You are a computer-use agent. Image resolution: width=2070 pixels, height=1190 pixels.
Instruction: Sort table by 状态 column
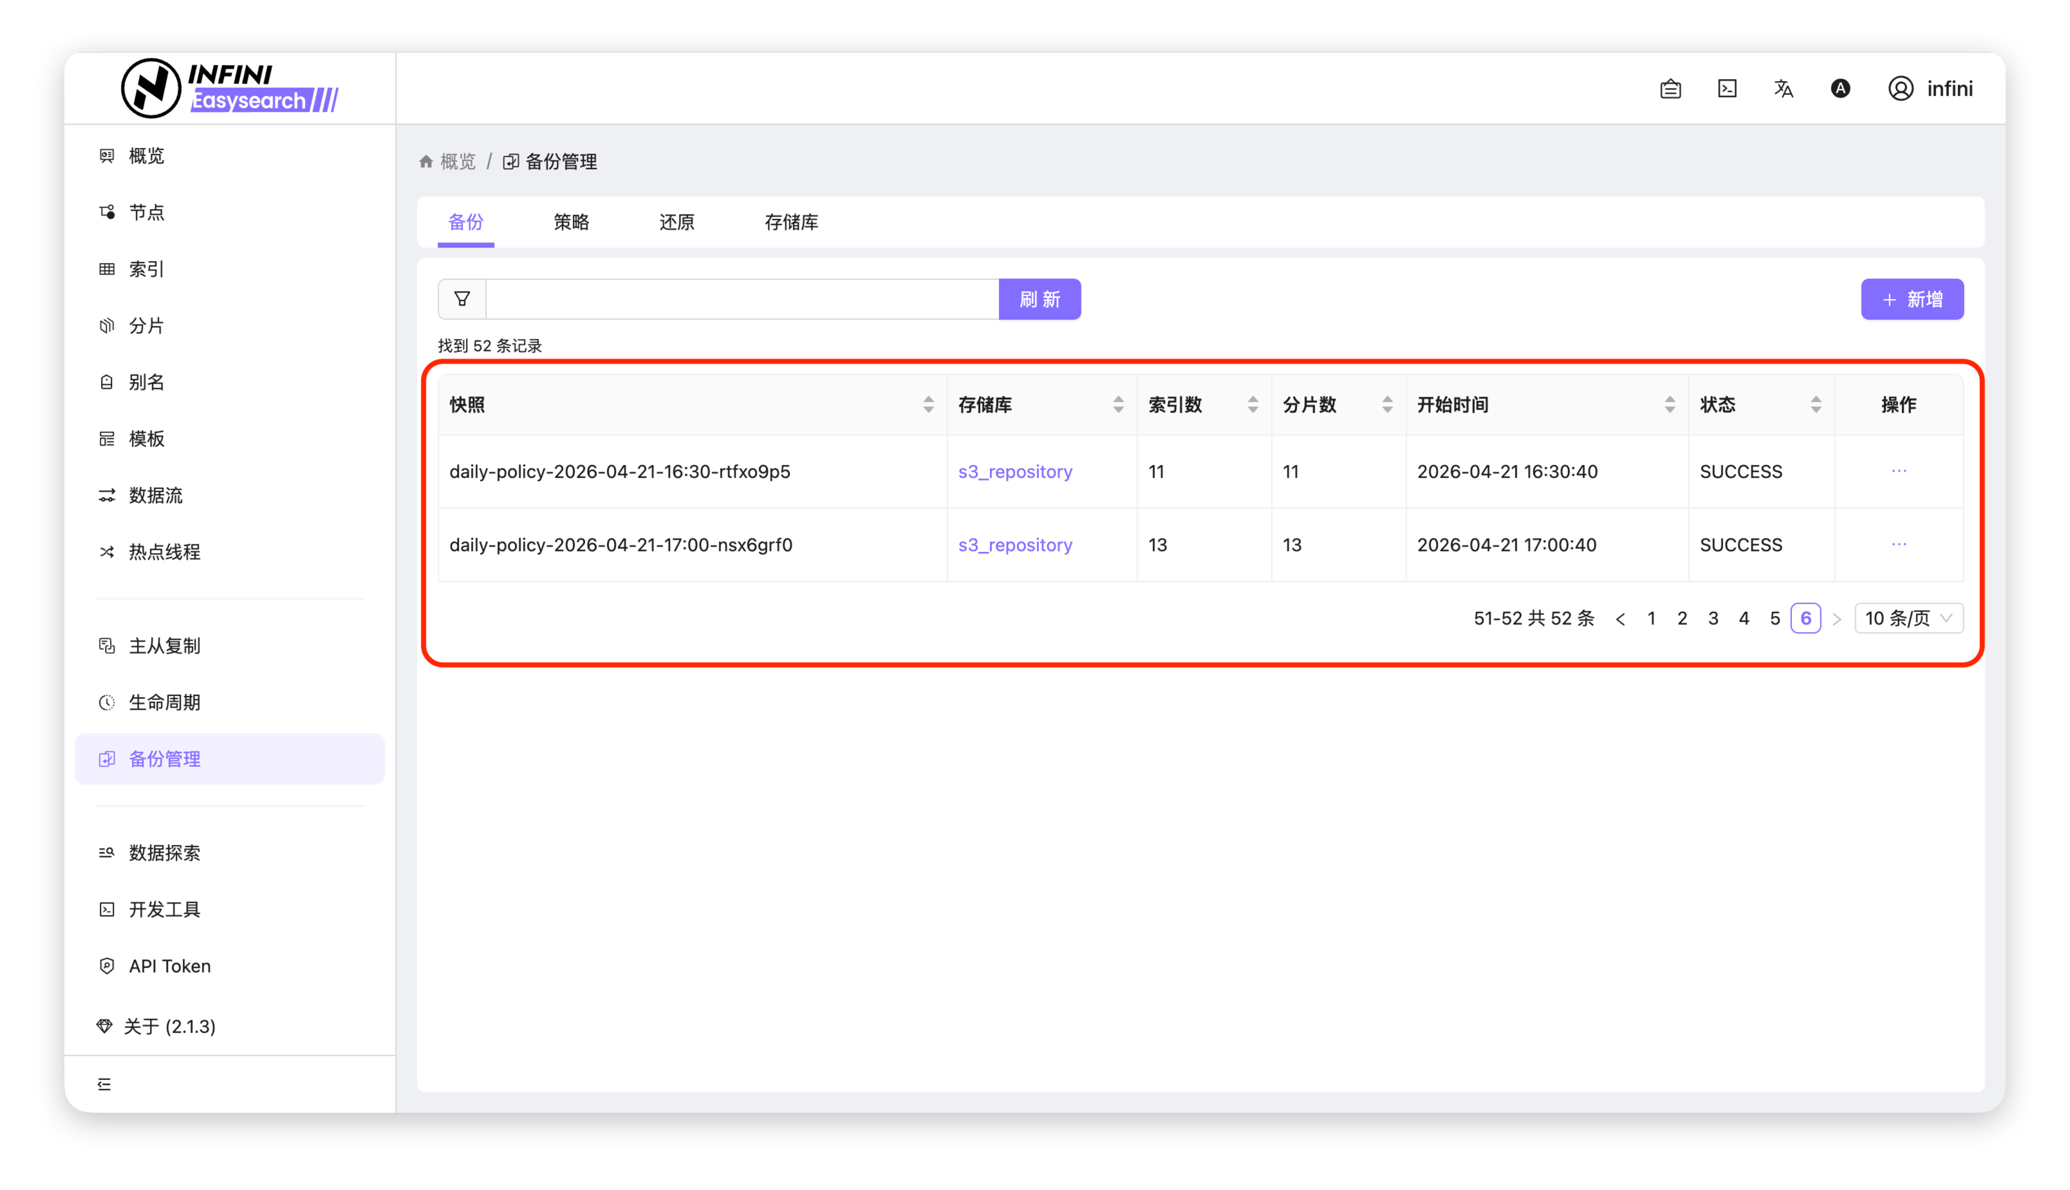[x=1815, y=405]
